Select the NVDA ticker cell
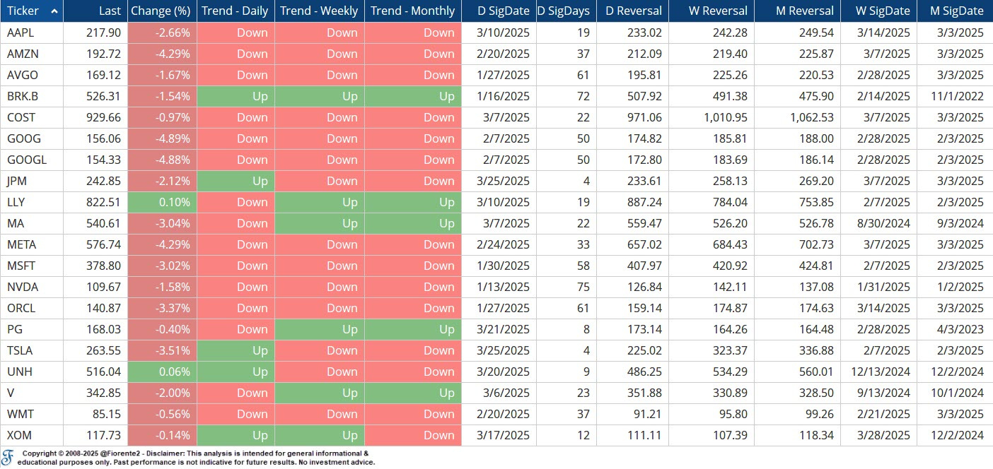 [x=32, y=287]
